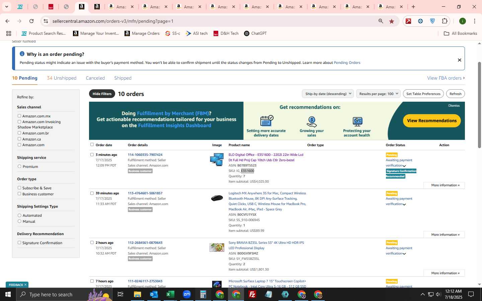Open the Ship-by date sort dropdown
The height and width of the screenshot is (301, 482).
(328, 94)
